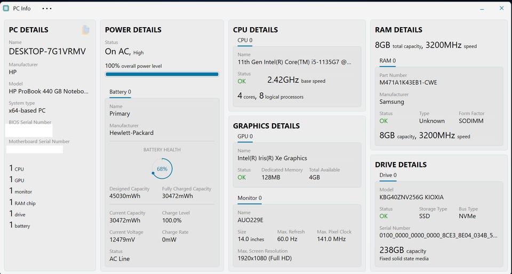Select the CPU 0 tab
This screenshot has height=274, width=512.
click(245, 40)
